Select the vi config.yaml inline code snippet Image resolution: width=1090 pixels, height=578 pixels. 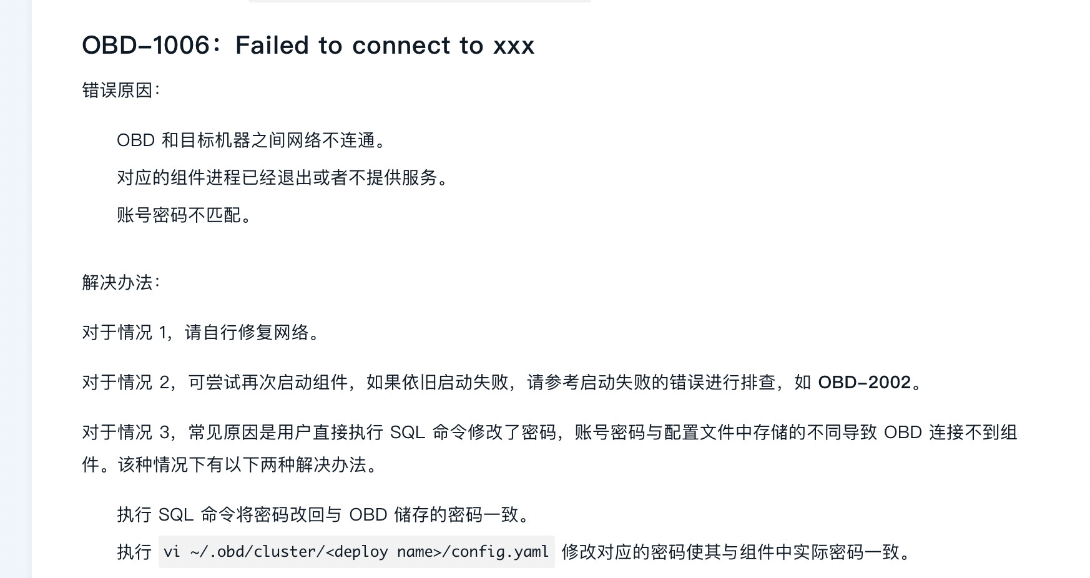[356, 552]
